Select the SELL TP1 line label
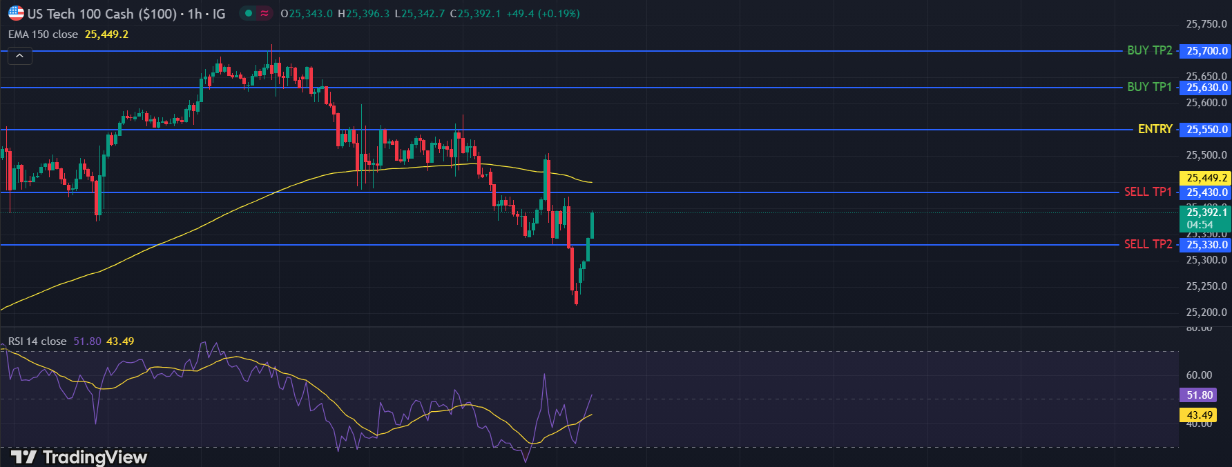Image resolution: width=1232 pixels, height=467 pixels. (1148, 192)
